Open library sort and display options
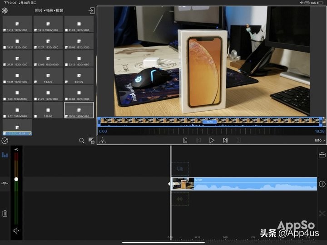This screenshot has height=245, width=327. pos(91,141)
